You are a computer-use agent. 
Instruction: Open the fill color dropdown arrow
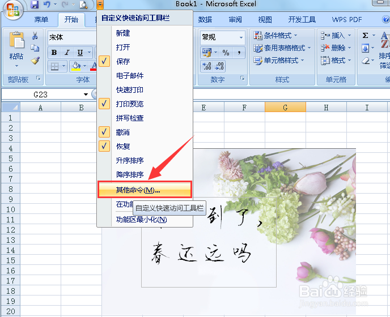tap(85, 66)
